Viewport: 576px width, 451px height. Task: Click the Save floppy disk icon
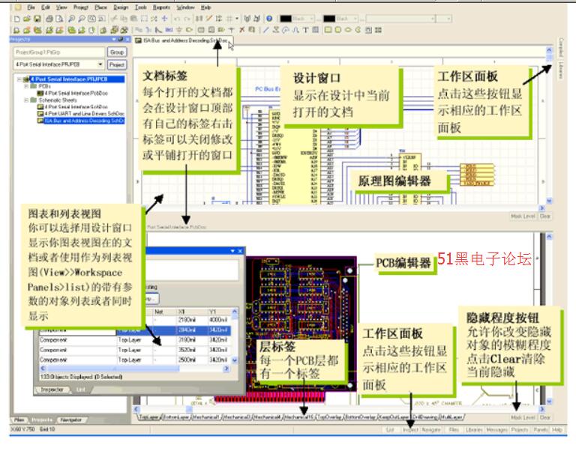(37, 19)
